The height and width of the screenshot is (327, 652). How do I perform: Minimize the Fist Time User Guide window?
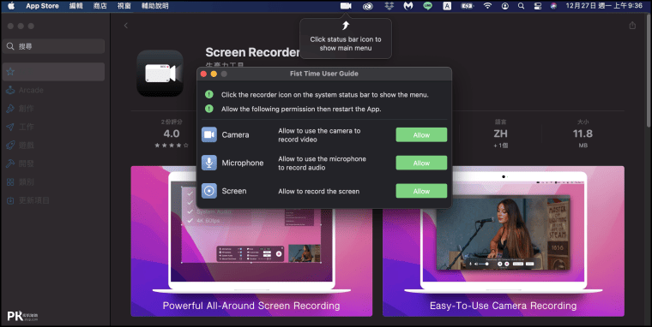point(214,74)
